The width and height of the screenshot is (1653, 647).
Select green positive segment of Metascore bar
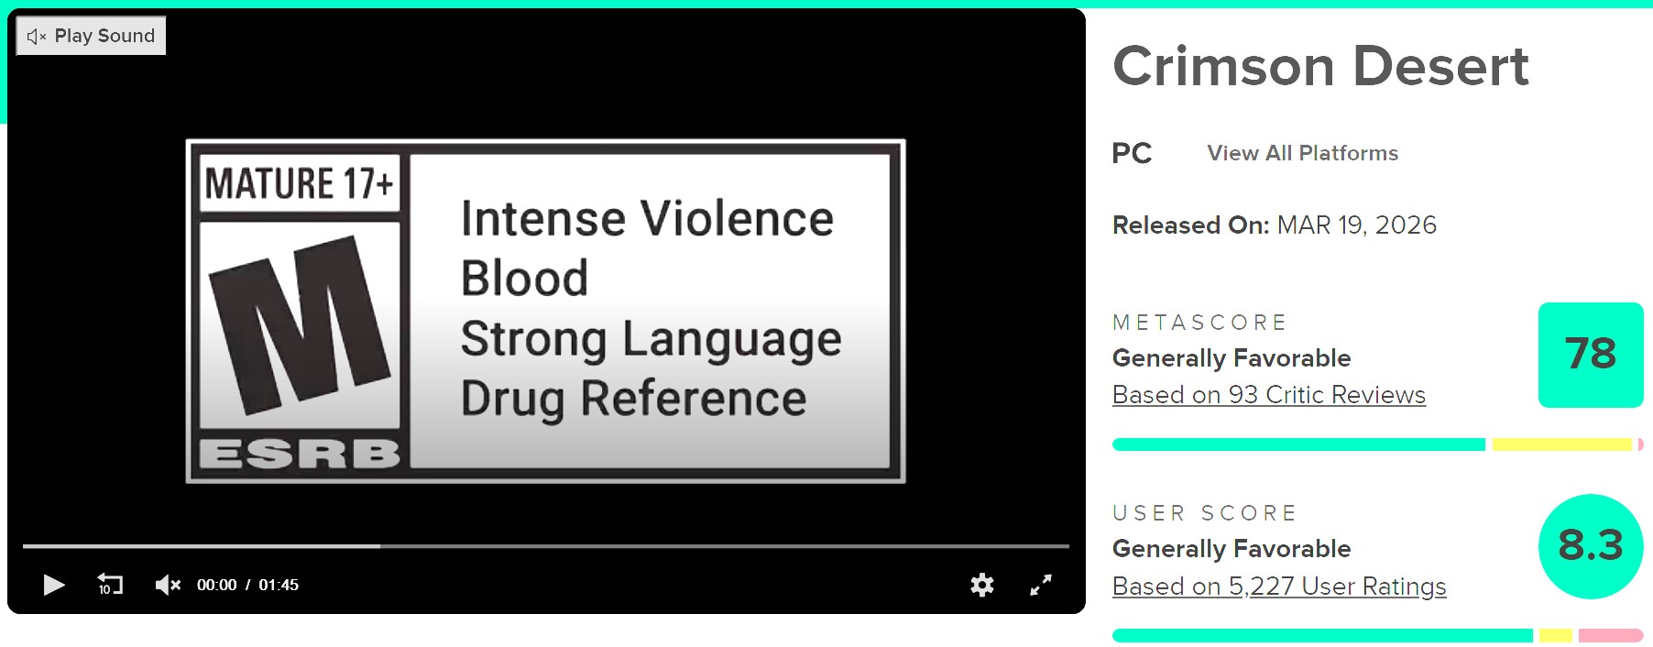[x=1297, y=444]
